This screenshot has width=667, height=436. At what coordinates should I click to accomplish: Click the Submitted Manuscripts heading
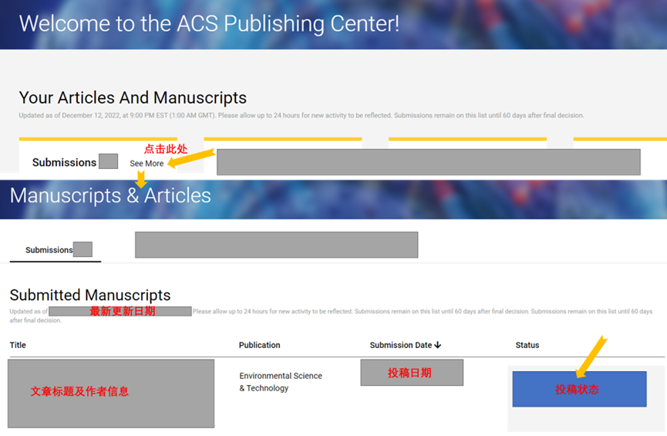point(90,295)
